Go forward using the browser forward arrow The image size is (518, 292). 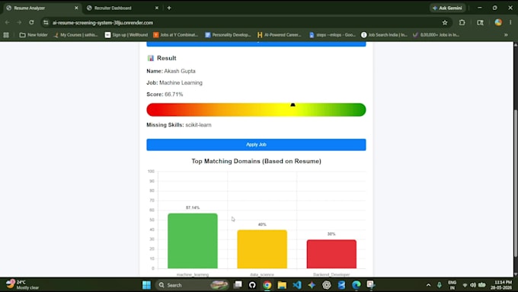[19, 22]
